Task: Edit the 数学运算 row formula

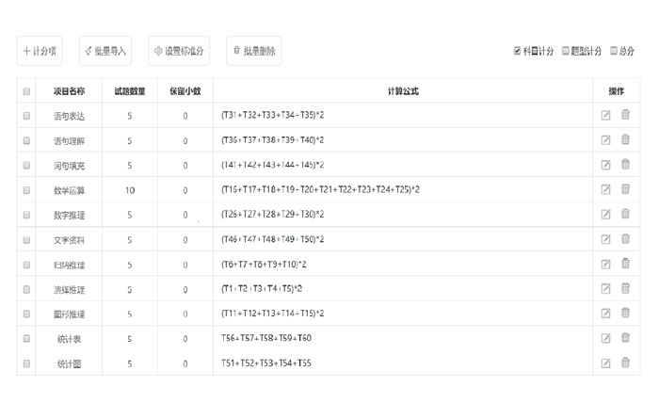Action: [606, 190]
